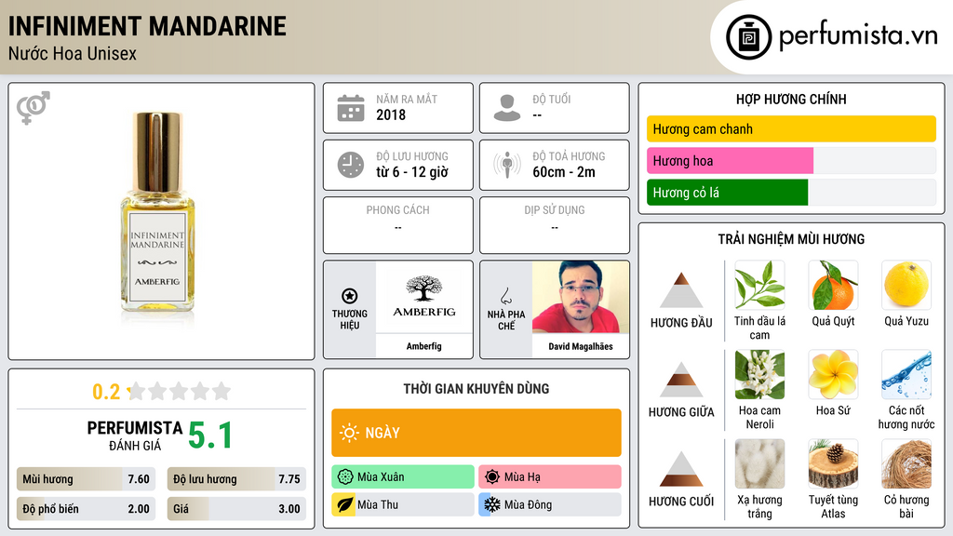The image size is (953, 536).
Task: Click the snowflake icon at Mùa Đông
Action: point(492,504)
